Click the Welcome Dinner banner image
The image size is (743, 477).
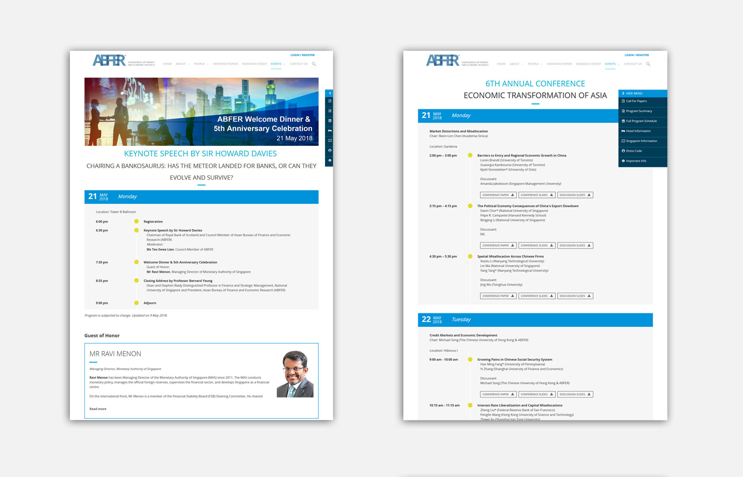201,112
